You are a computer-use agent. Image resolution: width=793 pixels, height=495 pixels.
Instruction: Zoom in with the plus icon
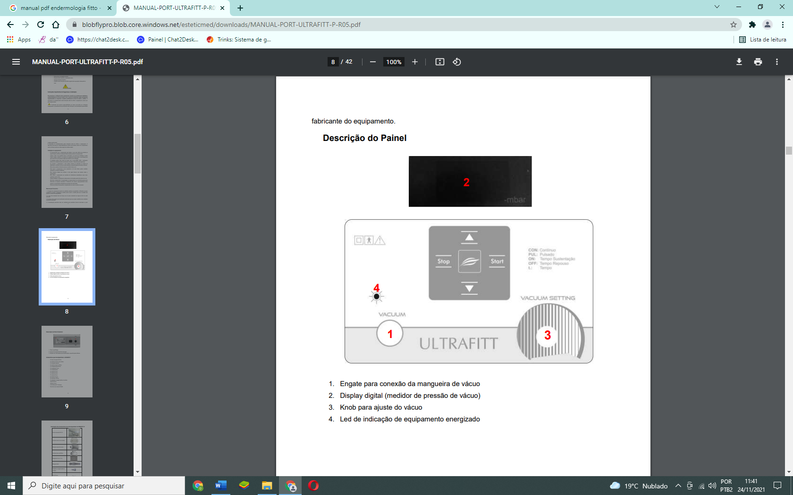click(x=415, y=62)
